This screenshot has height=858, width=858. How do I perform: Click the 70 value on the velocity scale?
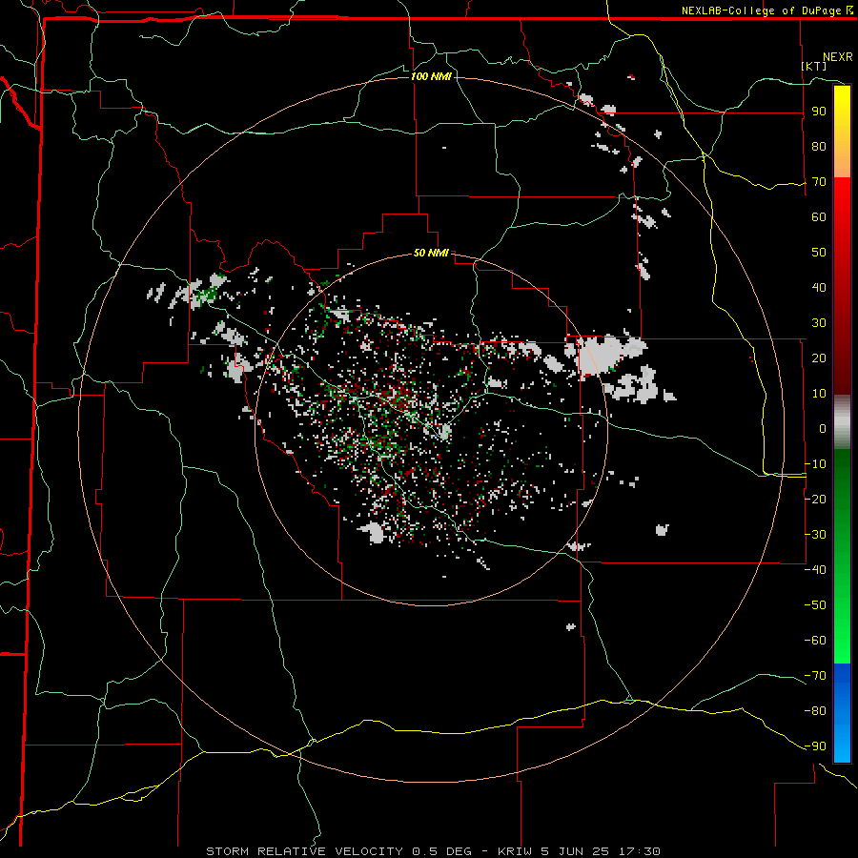click(819, 182)
